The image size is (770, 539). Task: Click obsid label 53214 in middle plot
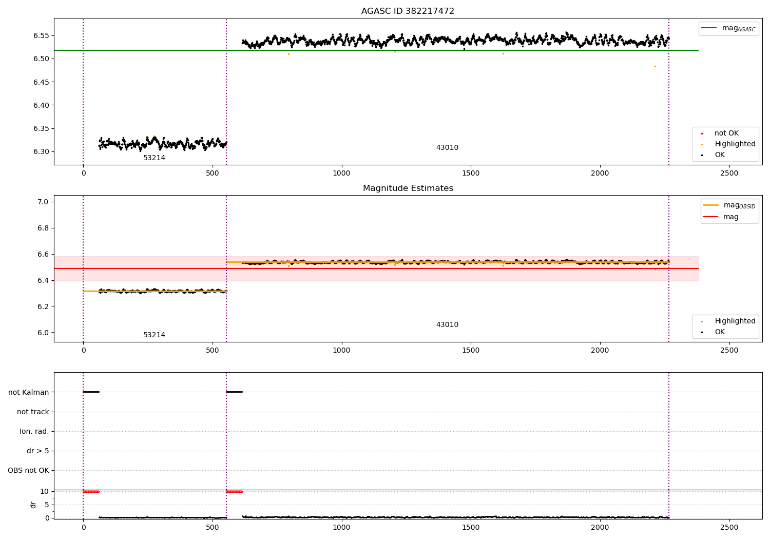point(154,335)
